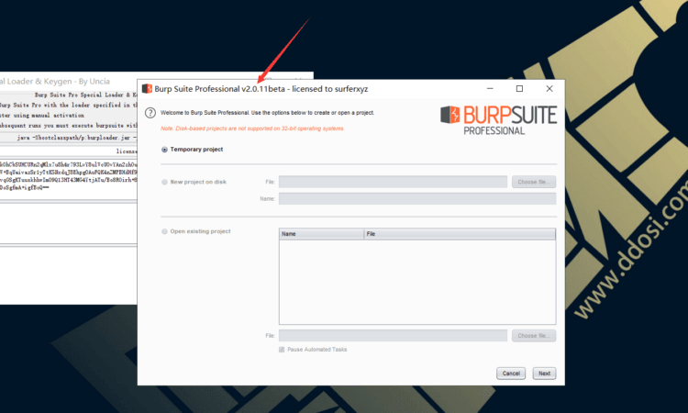Viewport: 688px width, 413px height.
Task: Click Choose file for new project
Action: tap(534, 182)
